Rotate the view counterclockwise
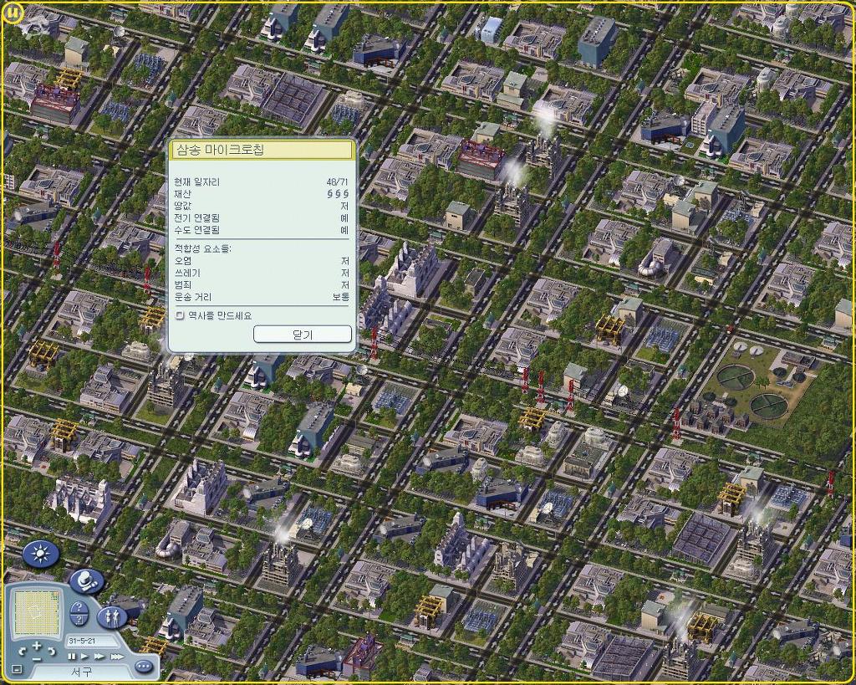 [22, 651]
